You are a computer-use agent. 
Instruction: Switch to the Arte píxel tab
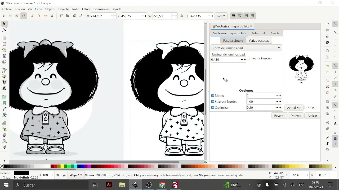[x=258, y=33]
